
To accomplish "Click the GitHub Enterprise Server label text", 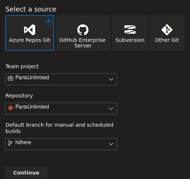I will pyautogui.click(x=82, y=43).
